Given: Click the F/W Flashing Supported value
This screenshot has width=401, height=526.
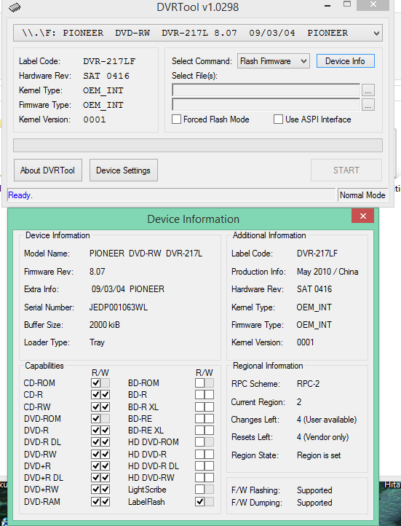Looking at the screenshot, I should click(314, 490).
